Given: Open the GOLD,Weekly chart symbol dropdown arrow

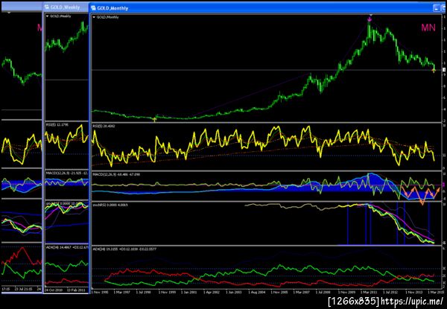Looking at the screenshot, I should point(48,16).
